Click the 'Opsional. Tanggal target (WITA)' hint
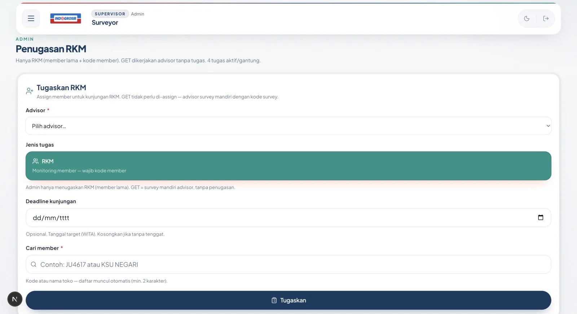Viewport: 577px width, 314px height. (95, 234)
